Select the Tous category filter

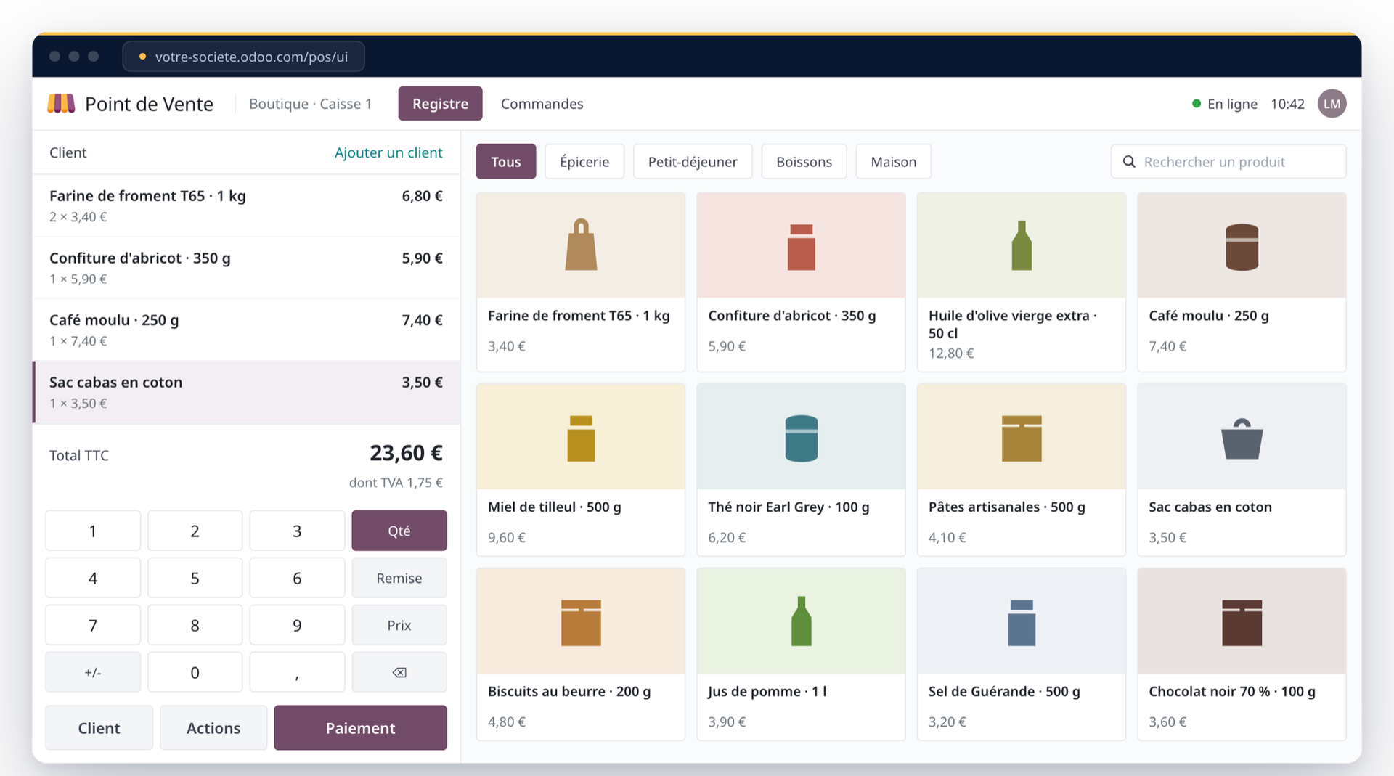point(506,161)
